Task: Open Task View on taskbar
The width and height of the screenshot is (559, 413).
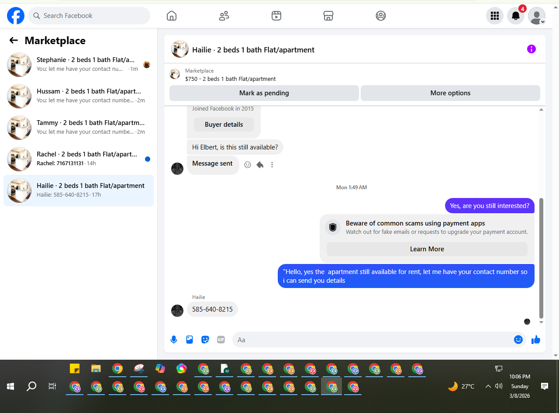Action: point(52,386)
